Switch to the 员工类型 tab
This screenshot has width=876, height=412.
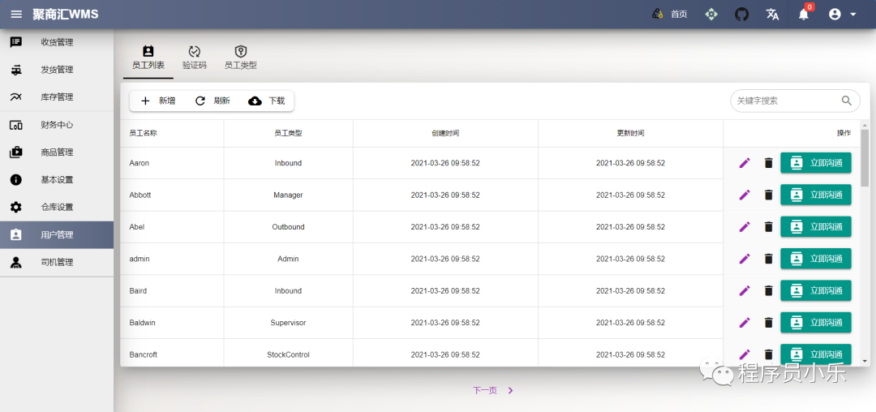click(x=240, y=58)
